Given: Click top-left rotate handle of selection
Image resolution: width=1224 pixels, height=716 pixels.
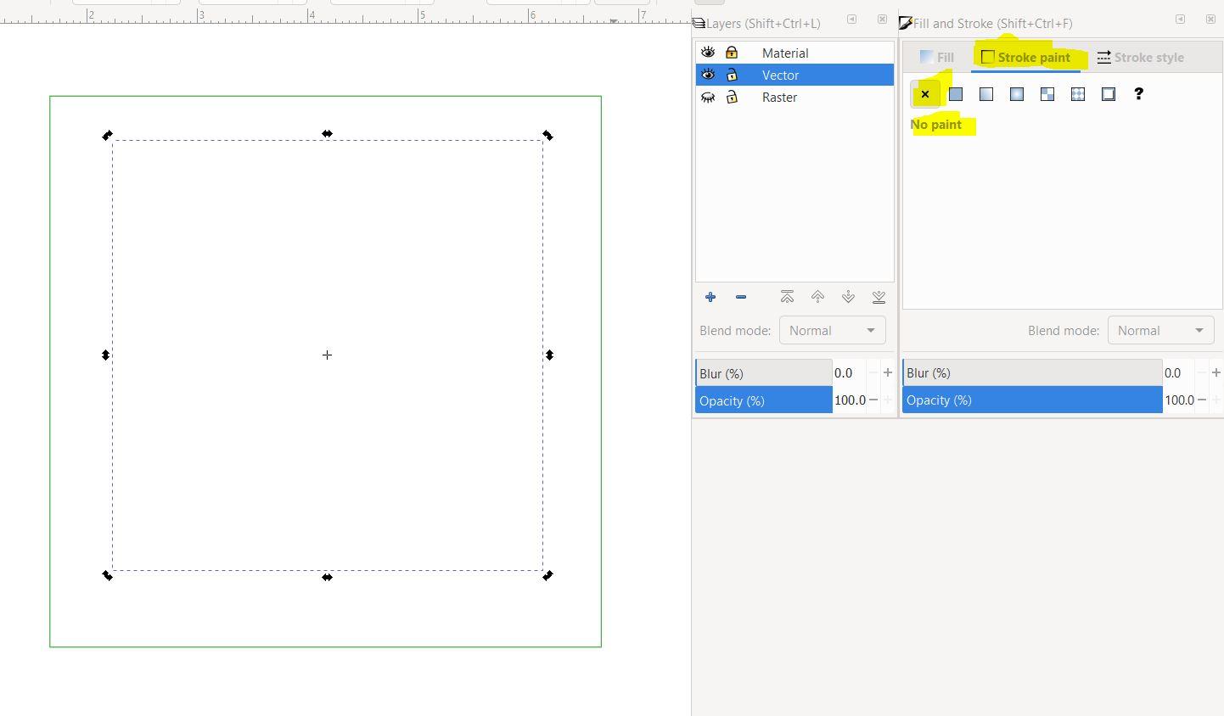Looking at the screenshot, I should 107,135.
